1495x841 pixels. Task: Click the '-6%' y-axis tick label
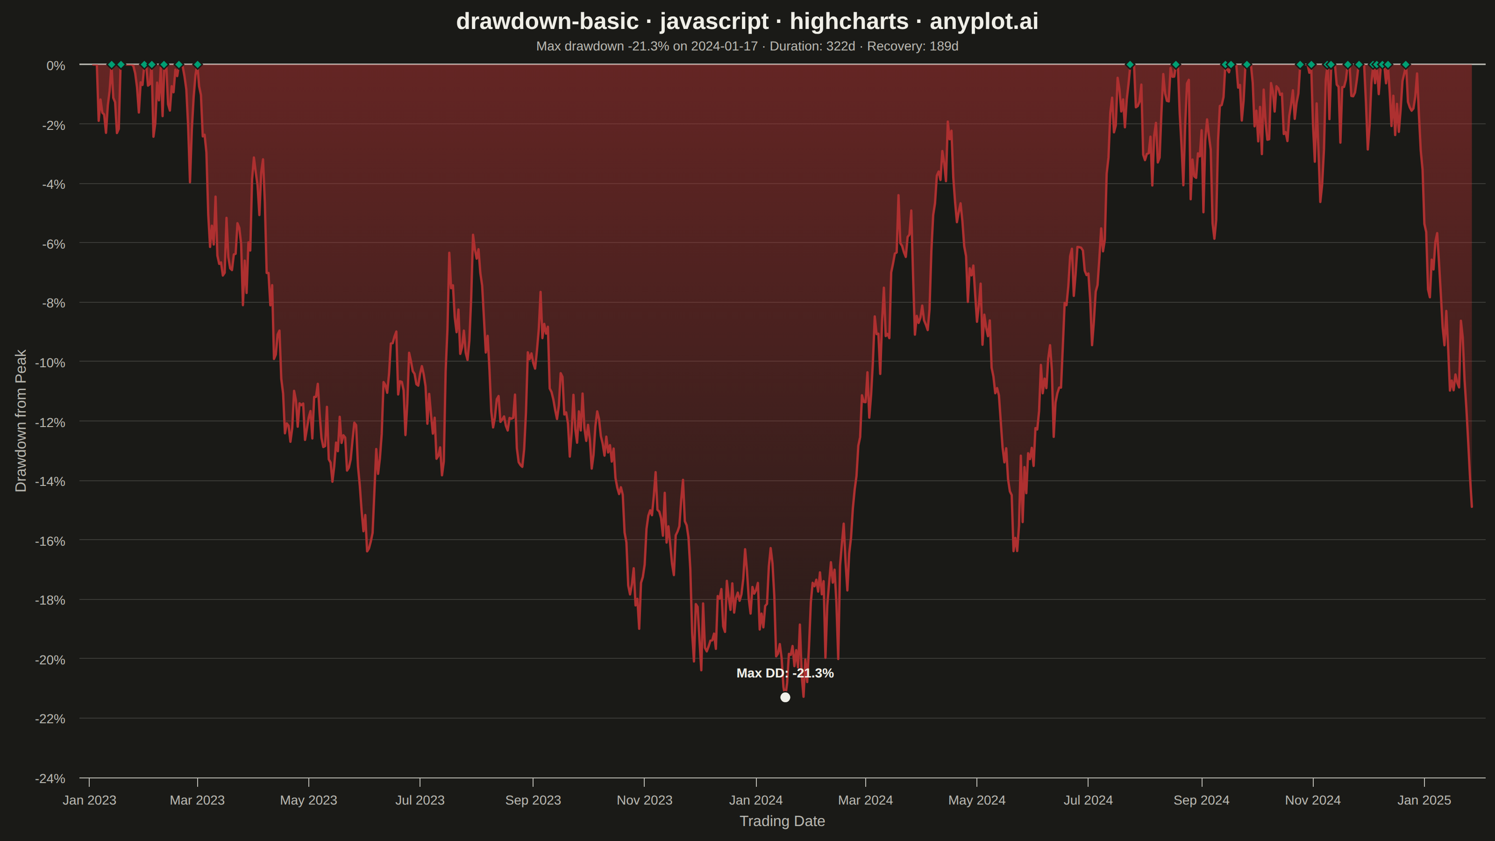53,244
